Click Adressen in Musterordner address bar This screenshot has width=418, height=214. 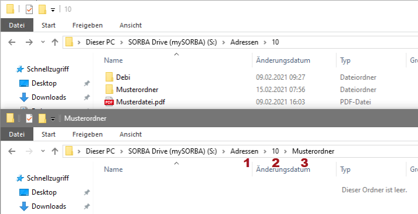[x=244, y=151]
